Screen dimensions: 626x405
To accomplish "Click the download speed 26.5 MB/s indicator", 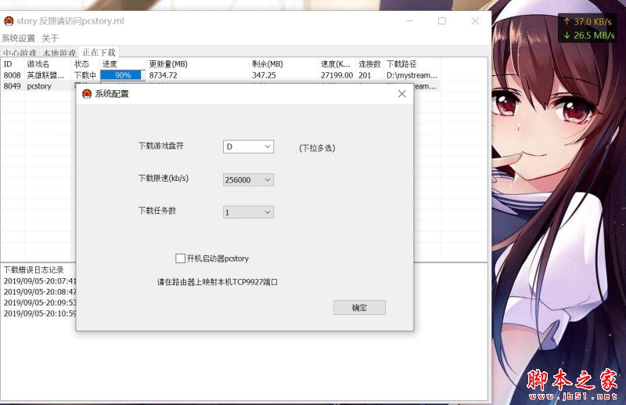I will (589, 35).
